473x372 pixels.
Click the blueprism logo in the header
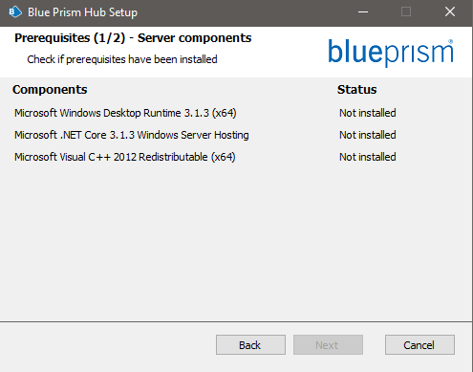click(x=391, y=53)
